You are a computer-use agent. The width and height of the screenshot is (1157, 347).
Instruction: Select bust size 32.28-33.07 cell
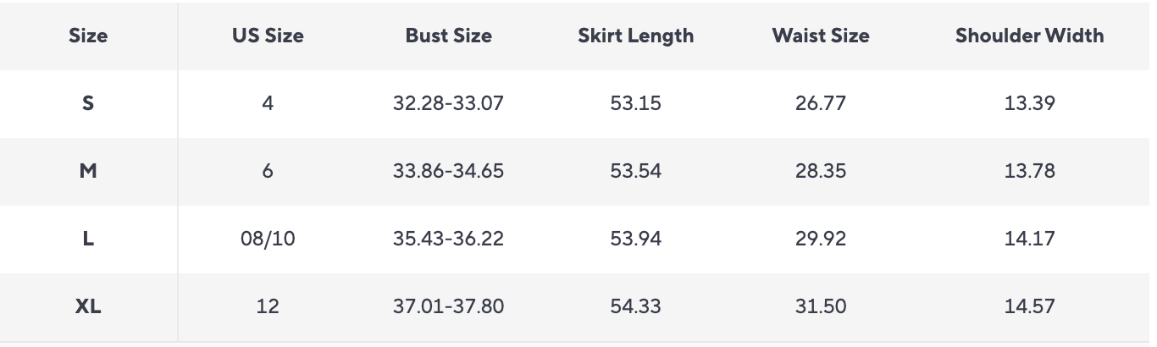click(448, 103)
